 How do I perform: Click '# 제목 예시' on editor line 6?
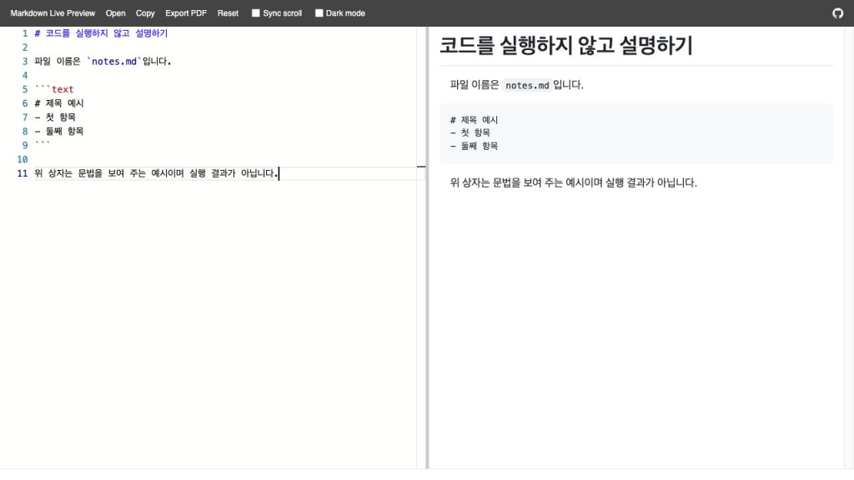pos(59,103)
